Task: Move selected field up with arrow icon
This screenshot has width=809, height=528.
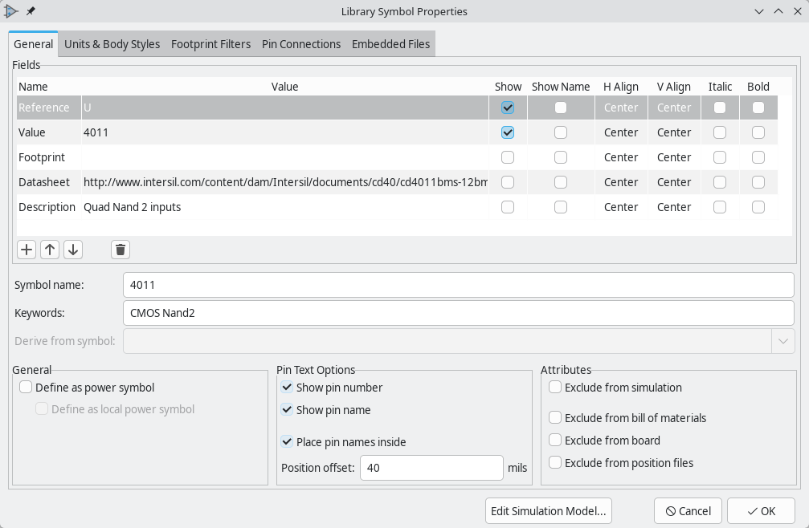Action: click(50, 250)
